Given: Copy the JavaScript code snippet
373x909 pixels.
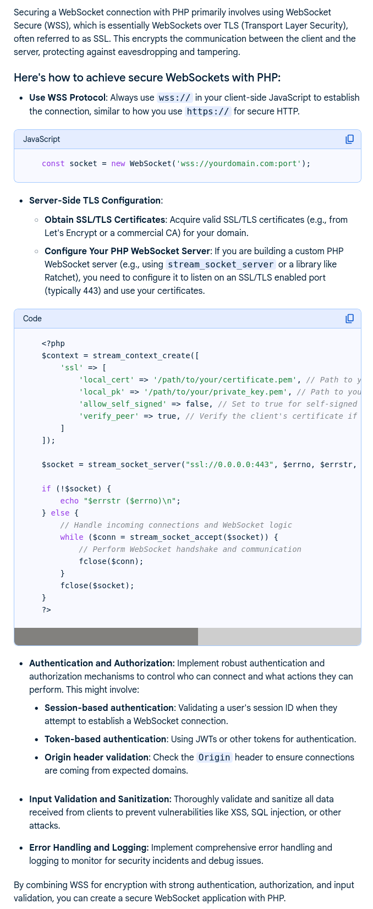Looking at the screenshot, I should coord(349,139).
